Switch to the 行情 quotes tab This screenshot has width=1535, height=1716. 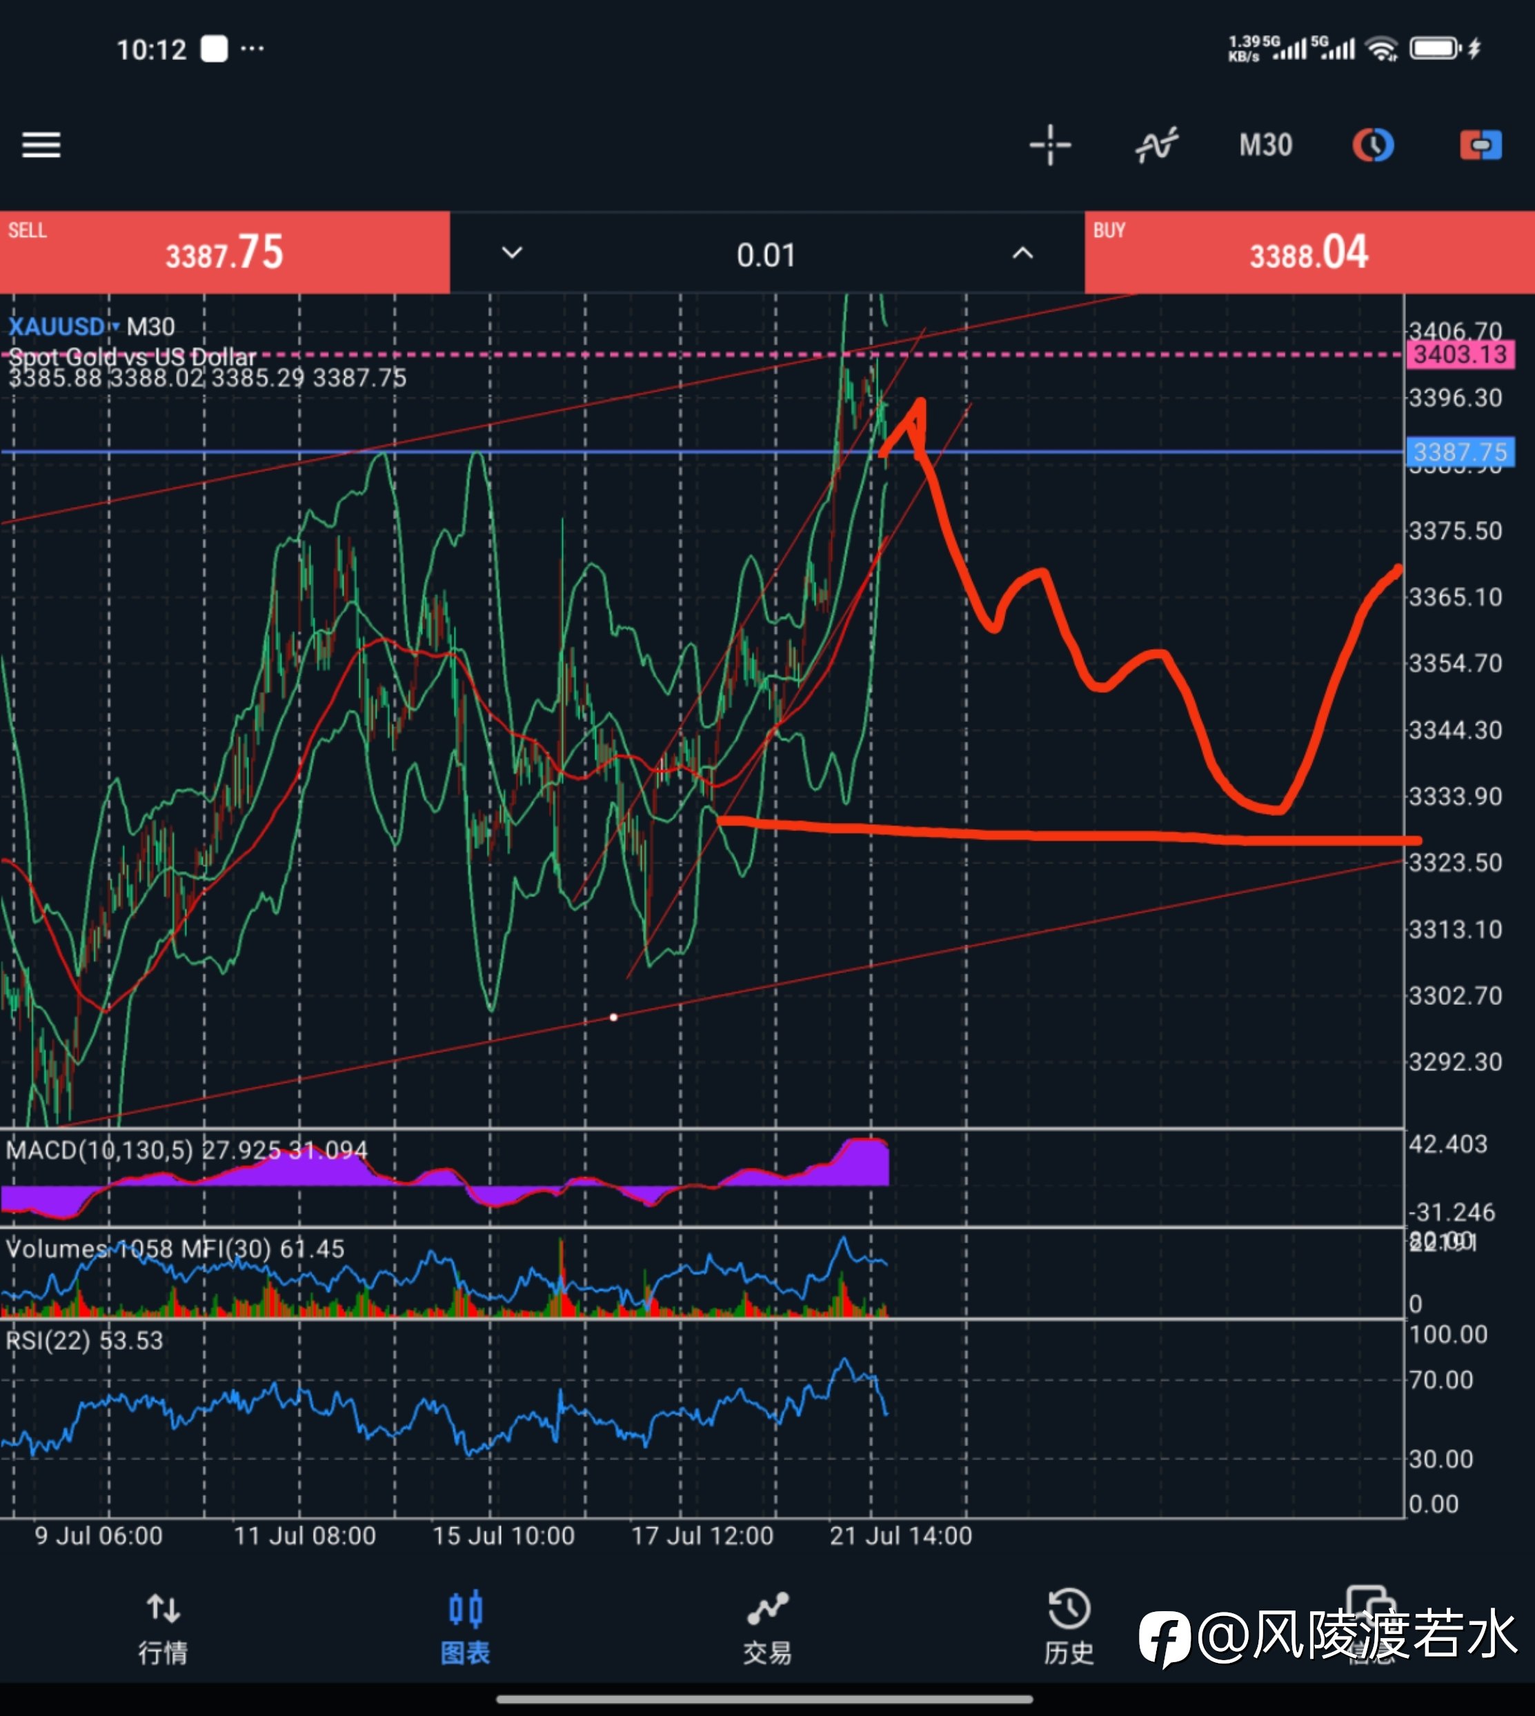(x=163, y=1629)
